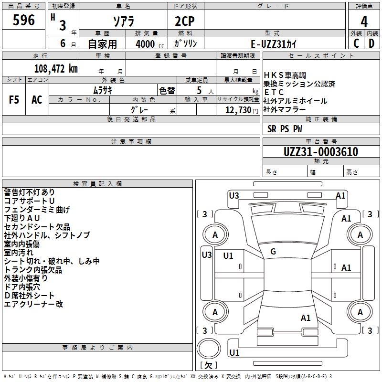The width and height of the screenshot is (382, 382).
Task: Click the 注意事項欄 header
Action: pos(131,141)
